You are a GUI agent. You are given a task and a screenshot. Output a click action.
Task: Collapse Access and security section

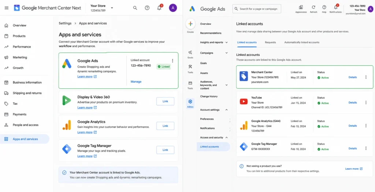click(x=226, y=137)
